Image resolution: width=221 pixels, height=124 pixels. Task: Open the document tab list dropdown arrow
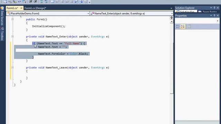[171, 8]
